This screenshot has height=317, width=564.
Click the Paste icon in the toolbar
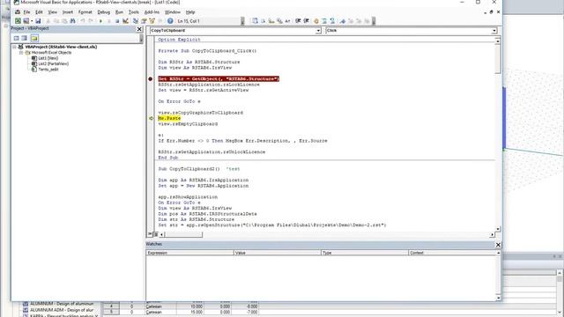pyautogui.click(x=64, y=21)
